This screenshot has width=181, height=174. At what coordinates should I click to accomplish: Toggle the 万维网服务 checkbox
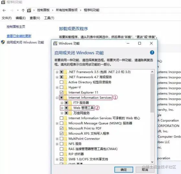[x=66, y=113]
